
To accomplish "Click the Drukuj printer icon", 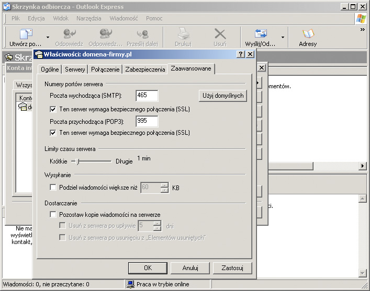I will point(183,33).
